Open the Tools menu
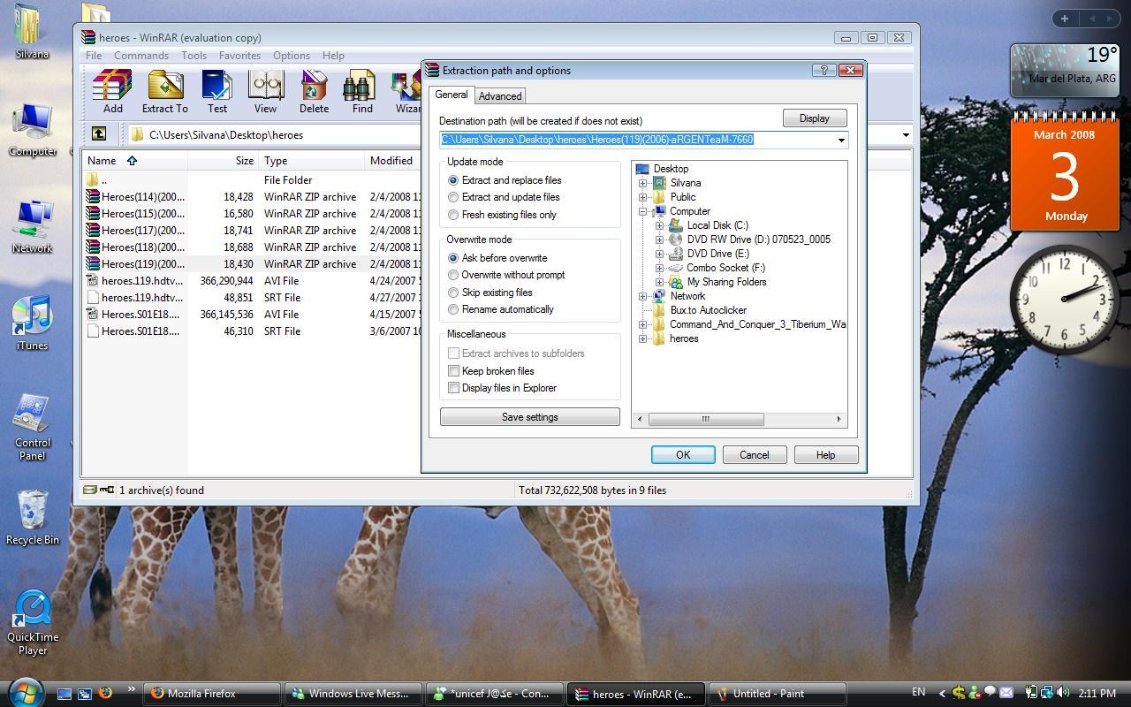The image size is (1131, 707). pyautogui.click(x=194, y=56)
